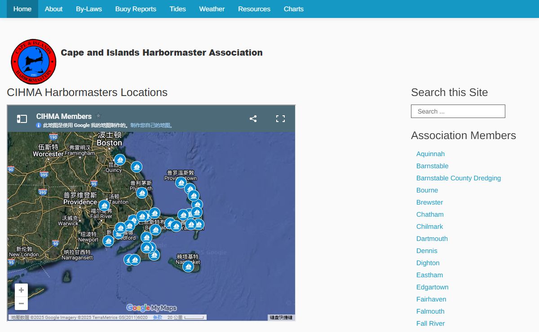Open the Aquinnah member link

430,154
